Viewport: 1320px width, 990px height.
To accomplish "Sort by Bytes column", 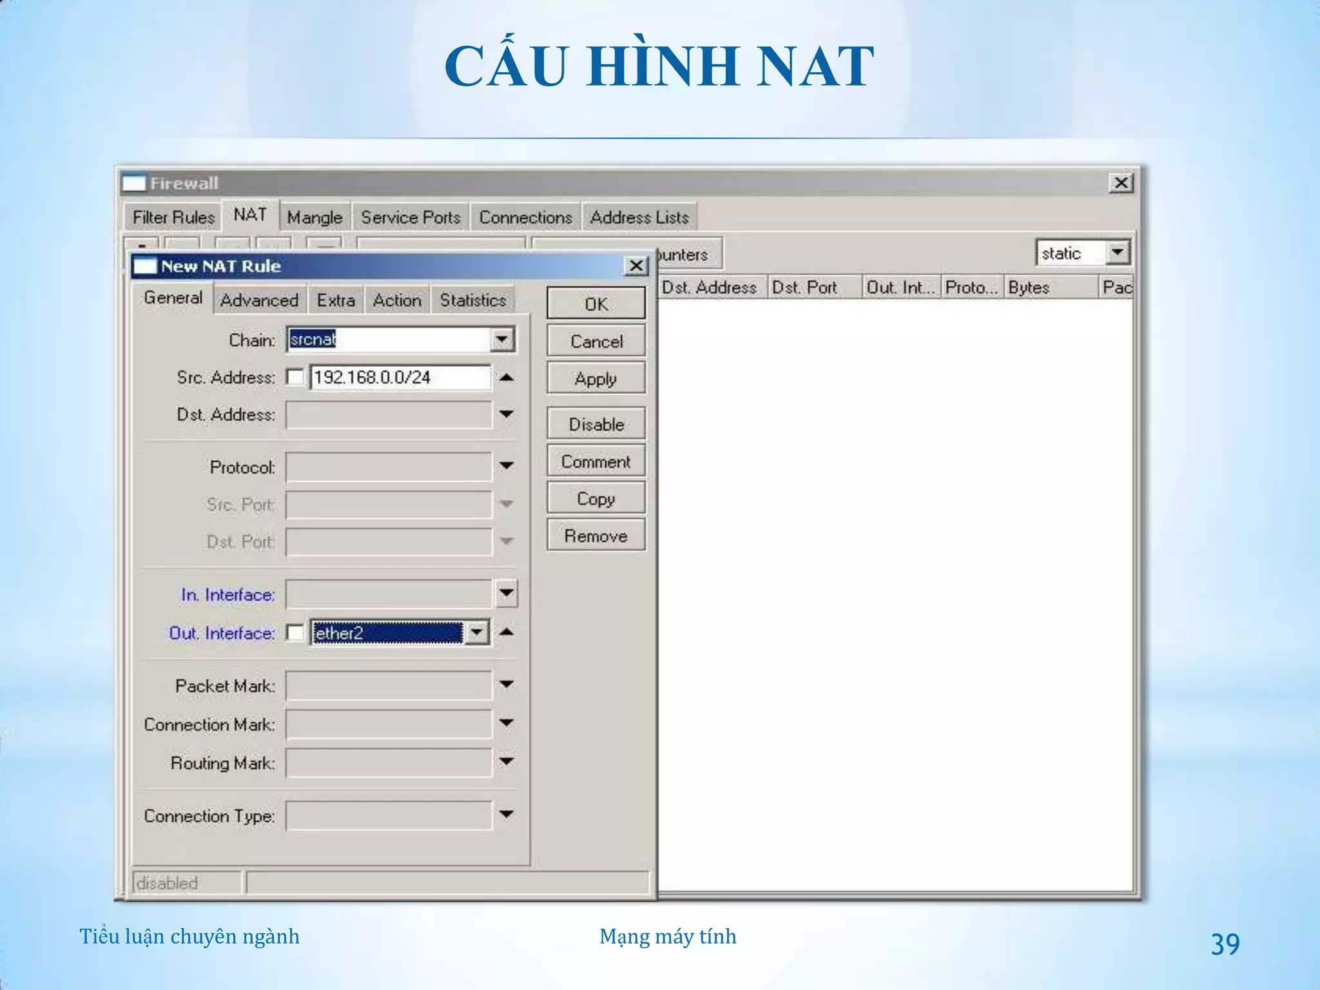I will pos(1051,287).
